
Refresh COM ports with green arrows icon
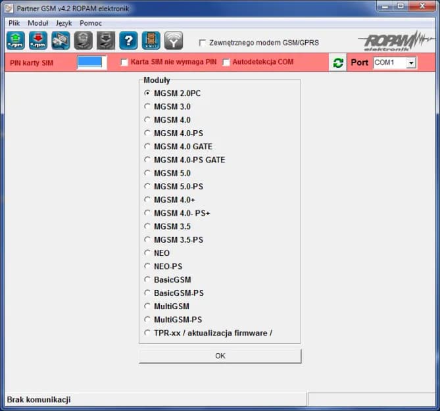[338, 63]
